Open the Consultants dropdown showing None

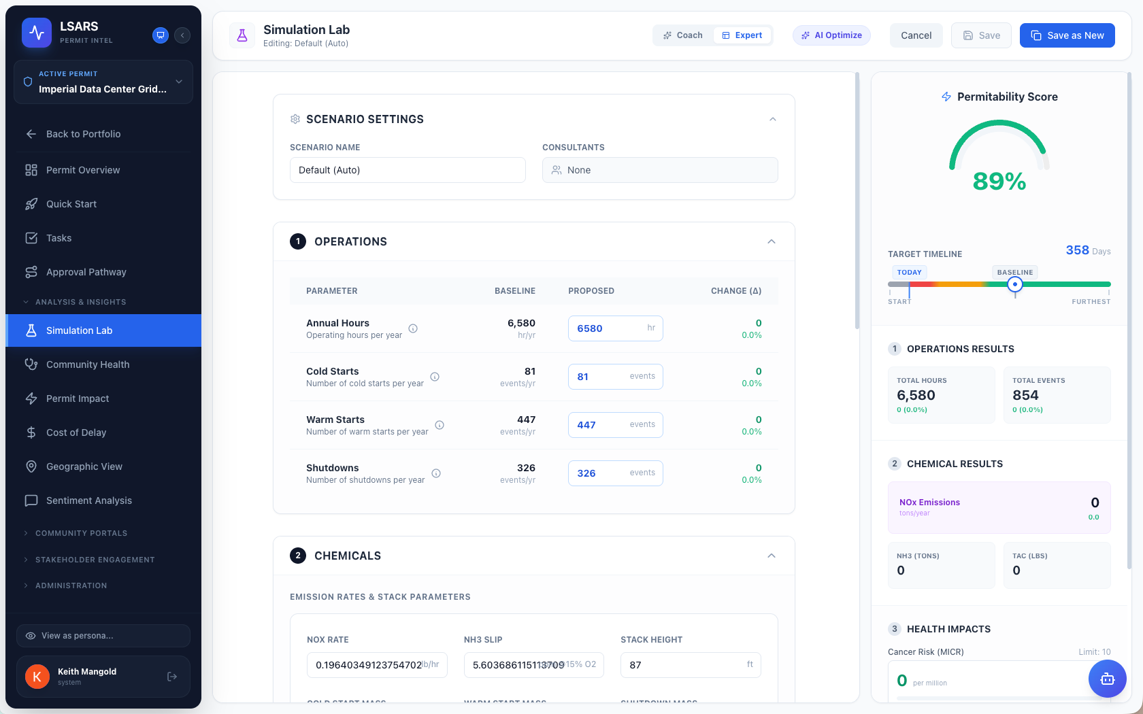point(660,170)
